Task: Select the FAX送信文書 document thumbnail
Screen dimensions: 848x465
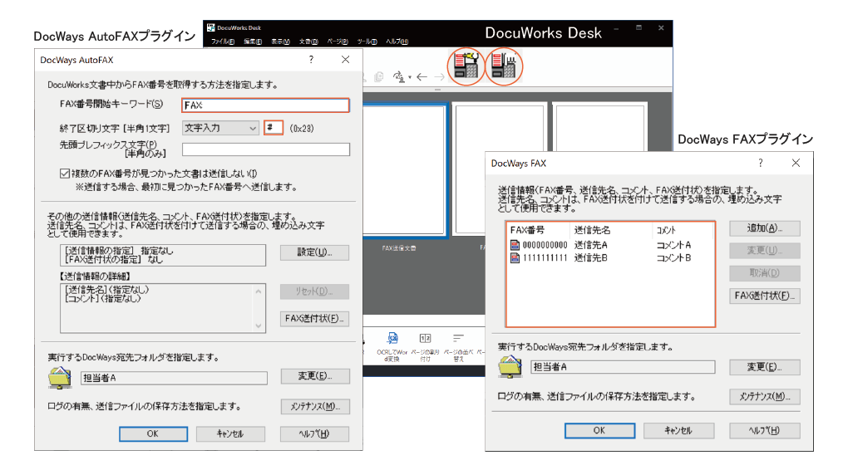Action: [x=404, y=169]
